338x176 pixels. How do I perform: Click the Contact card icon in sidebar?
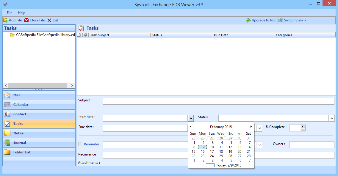coord(7,114)
